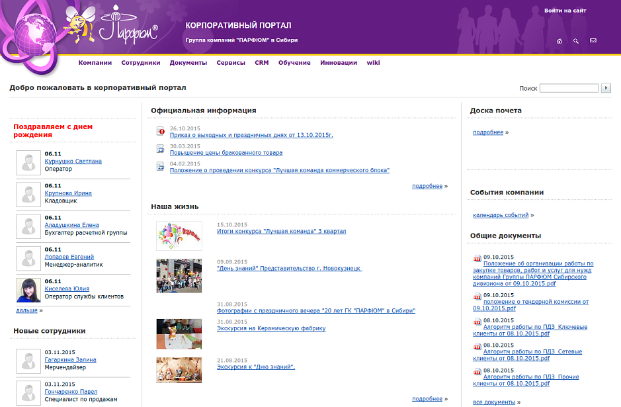Click the Парфюм logo with the bee
This screenshot has width=621, height=407.
coord(111,24)
